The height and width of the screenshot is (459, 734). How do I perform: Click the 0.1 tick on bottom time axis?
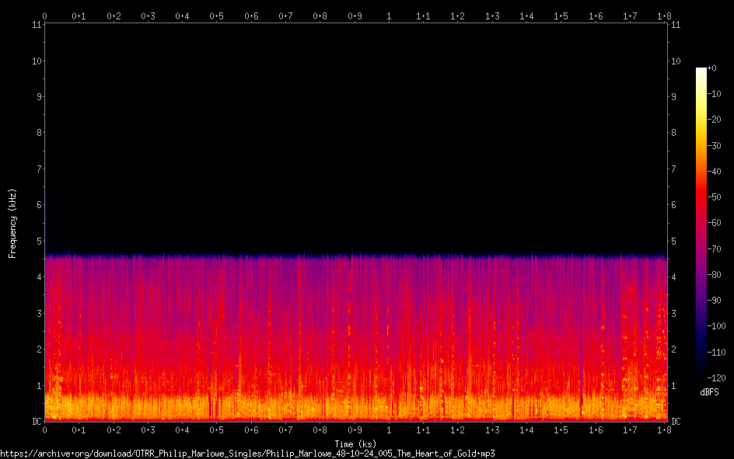coord(79,429)
